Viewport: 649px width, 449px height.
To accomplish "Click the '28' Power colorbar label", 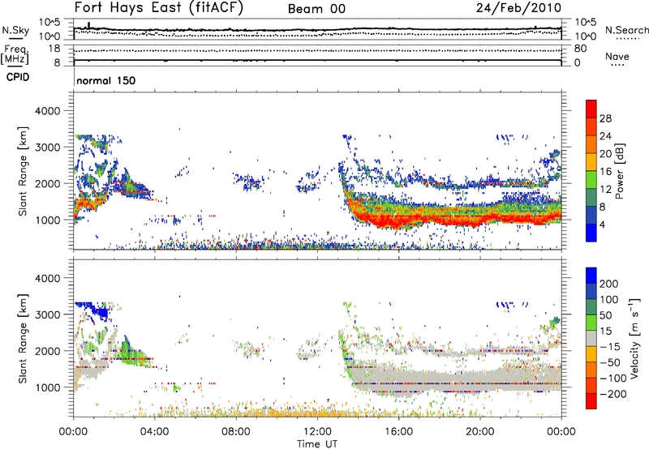I will 605,118.
